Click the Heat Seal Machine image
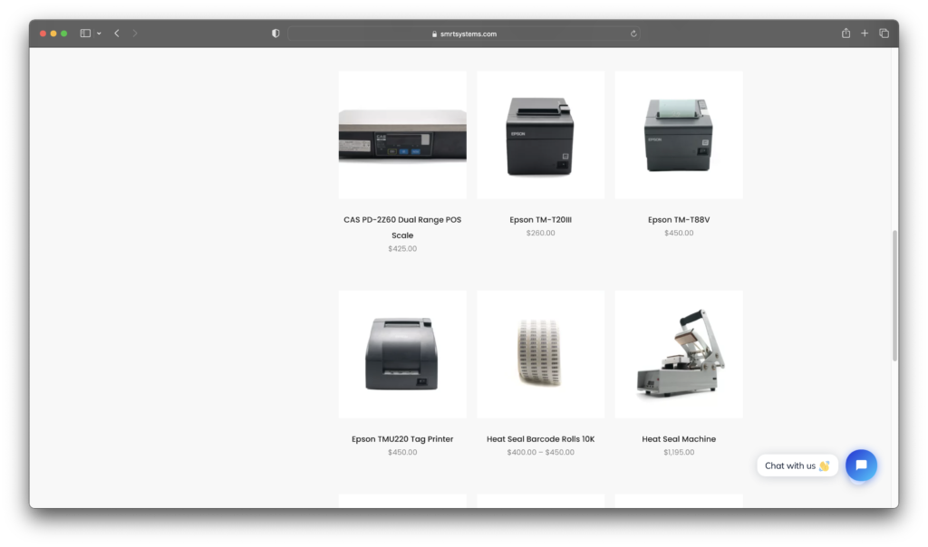The height and width of the screenshot is (547, 928). point(679,354)
